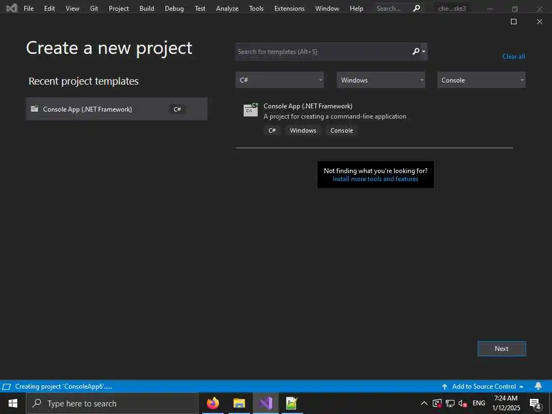Open the Git menu
This screenshot has height=414, width=552.
(x=94, y=9)
